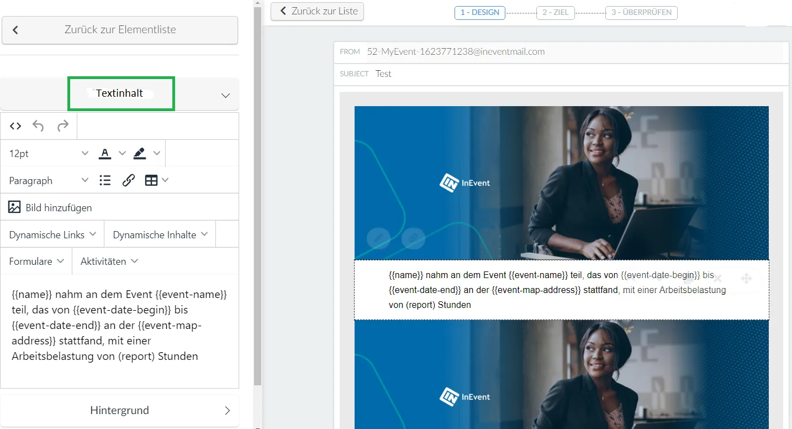This screenshot has width=792, height=429.
Task: Go to step 2 - ZIEL
Action: [x=556, y=12]
